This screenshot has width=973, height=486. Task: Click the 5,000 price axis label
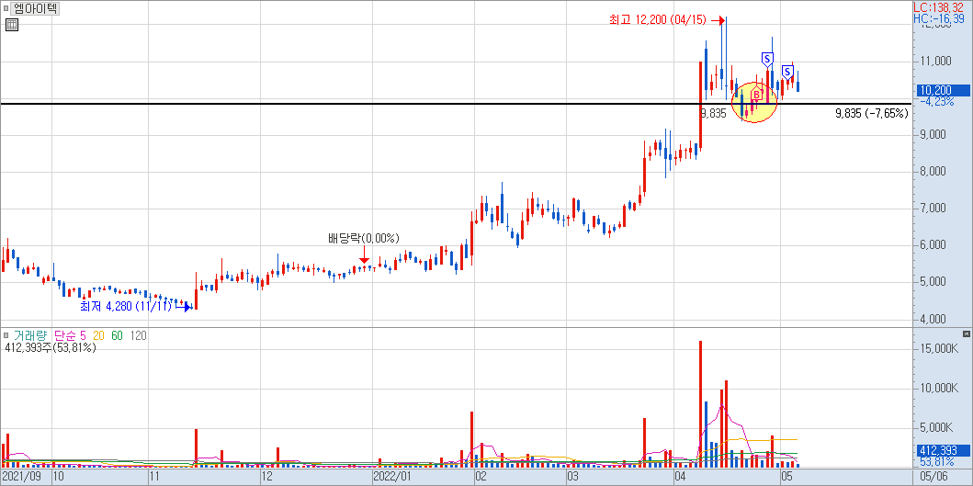934,281
